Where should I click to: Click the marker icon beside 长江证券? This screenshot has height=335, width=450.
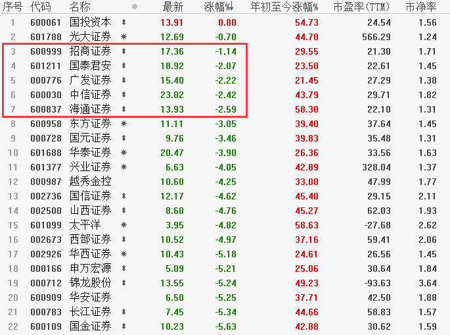124,312
